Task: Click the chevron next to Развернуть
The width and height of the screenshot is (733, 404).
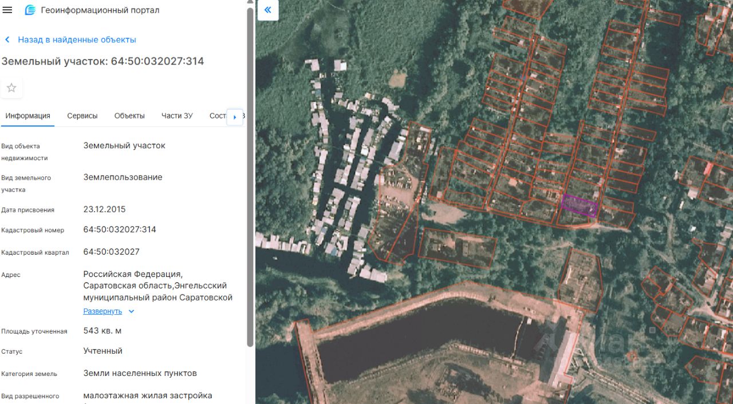Action: pos(131,311)
